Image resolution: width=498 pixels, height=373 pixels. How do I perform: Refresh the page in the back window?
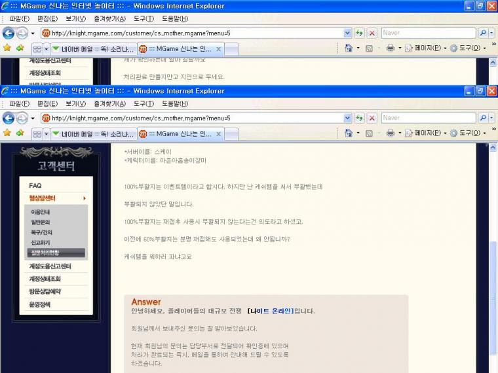[x=359, y=33]
